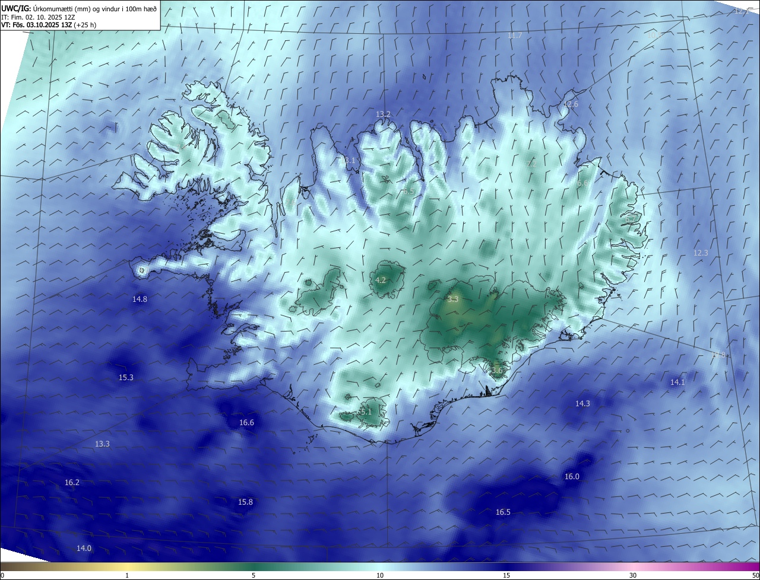Click the 16.0 value label
The image size is (760, 580).
click(572, 477)
